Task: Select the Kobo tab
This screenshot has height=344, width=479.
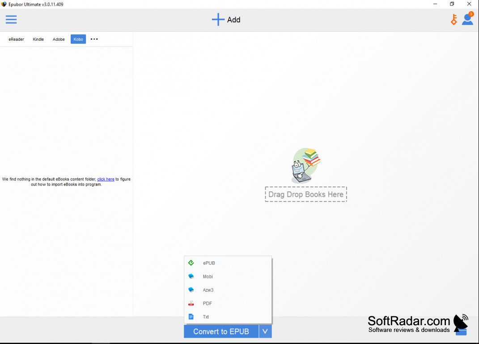Action: pos(78,39)
